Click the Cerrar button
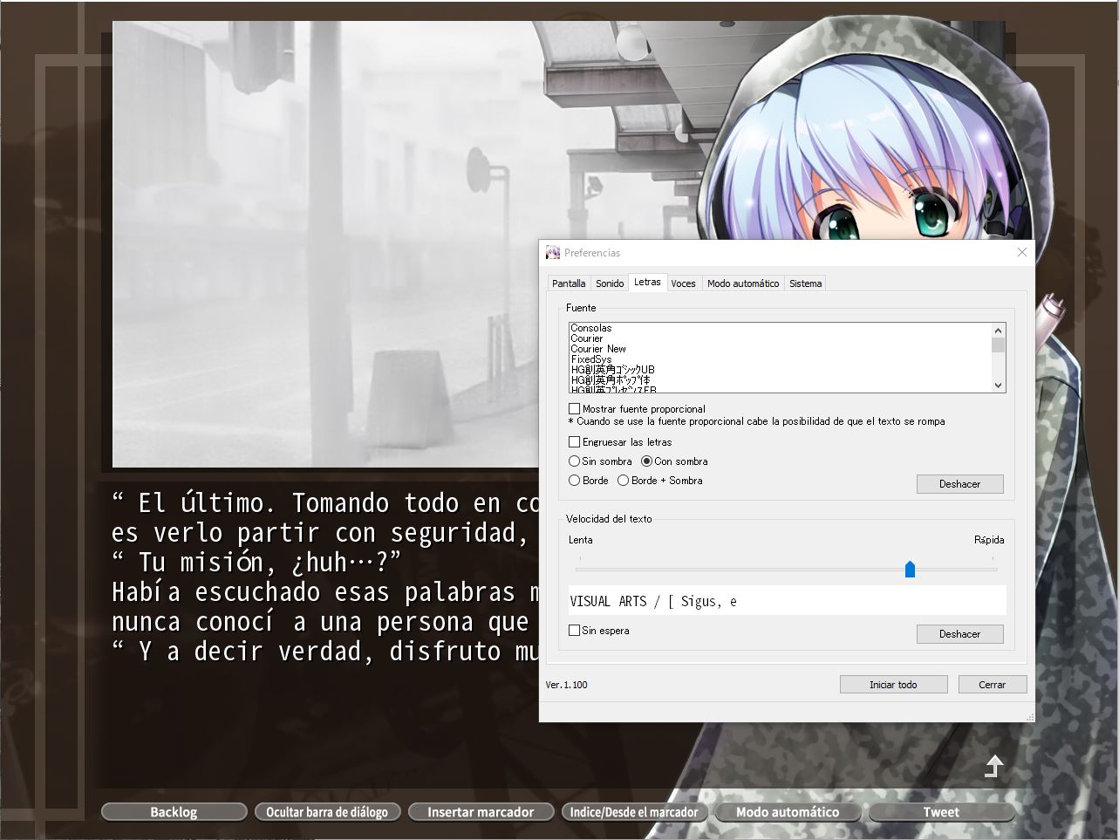Screen dimensions: 1119x840 992,685
